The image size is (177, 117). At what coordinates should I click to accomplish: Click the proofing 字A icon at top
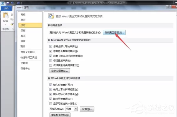click(x=51, y=16)
